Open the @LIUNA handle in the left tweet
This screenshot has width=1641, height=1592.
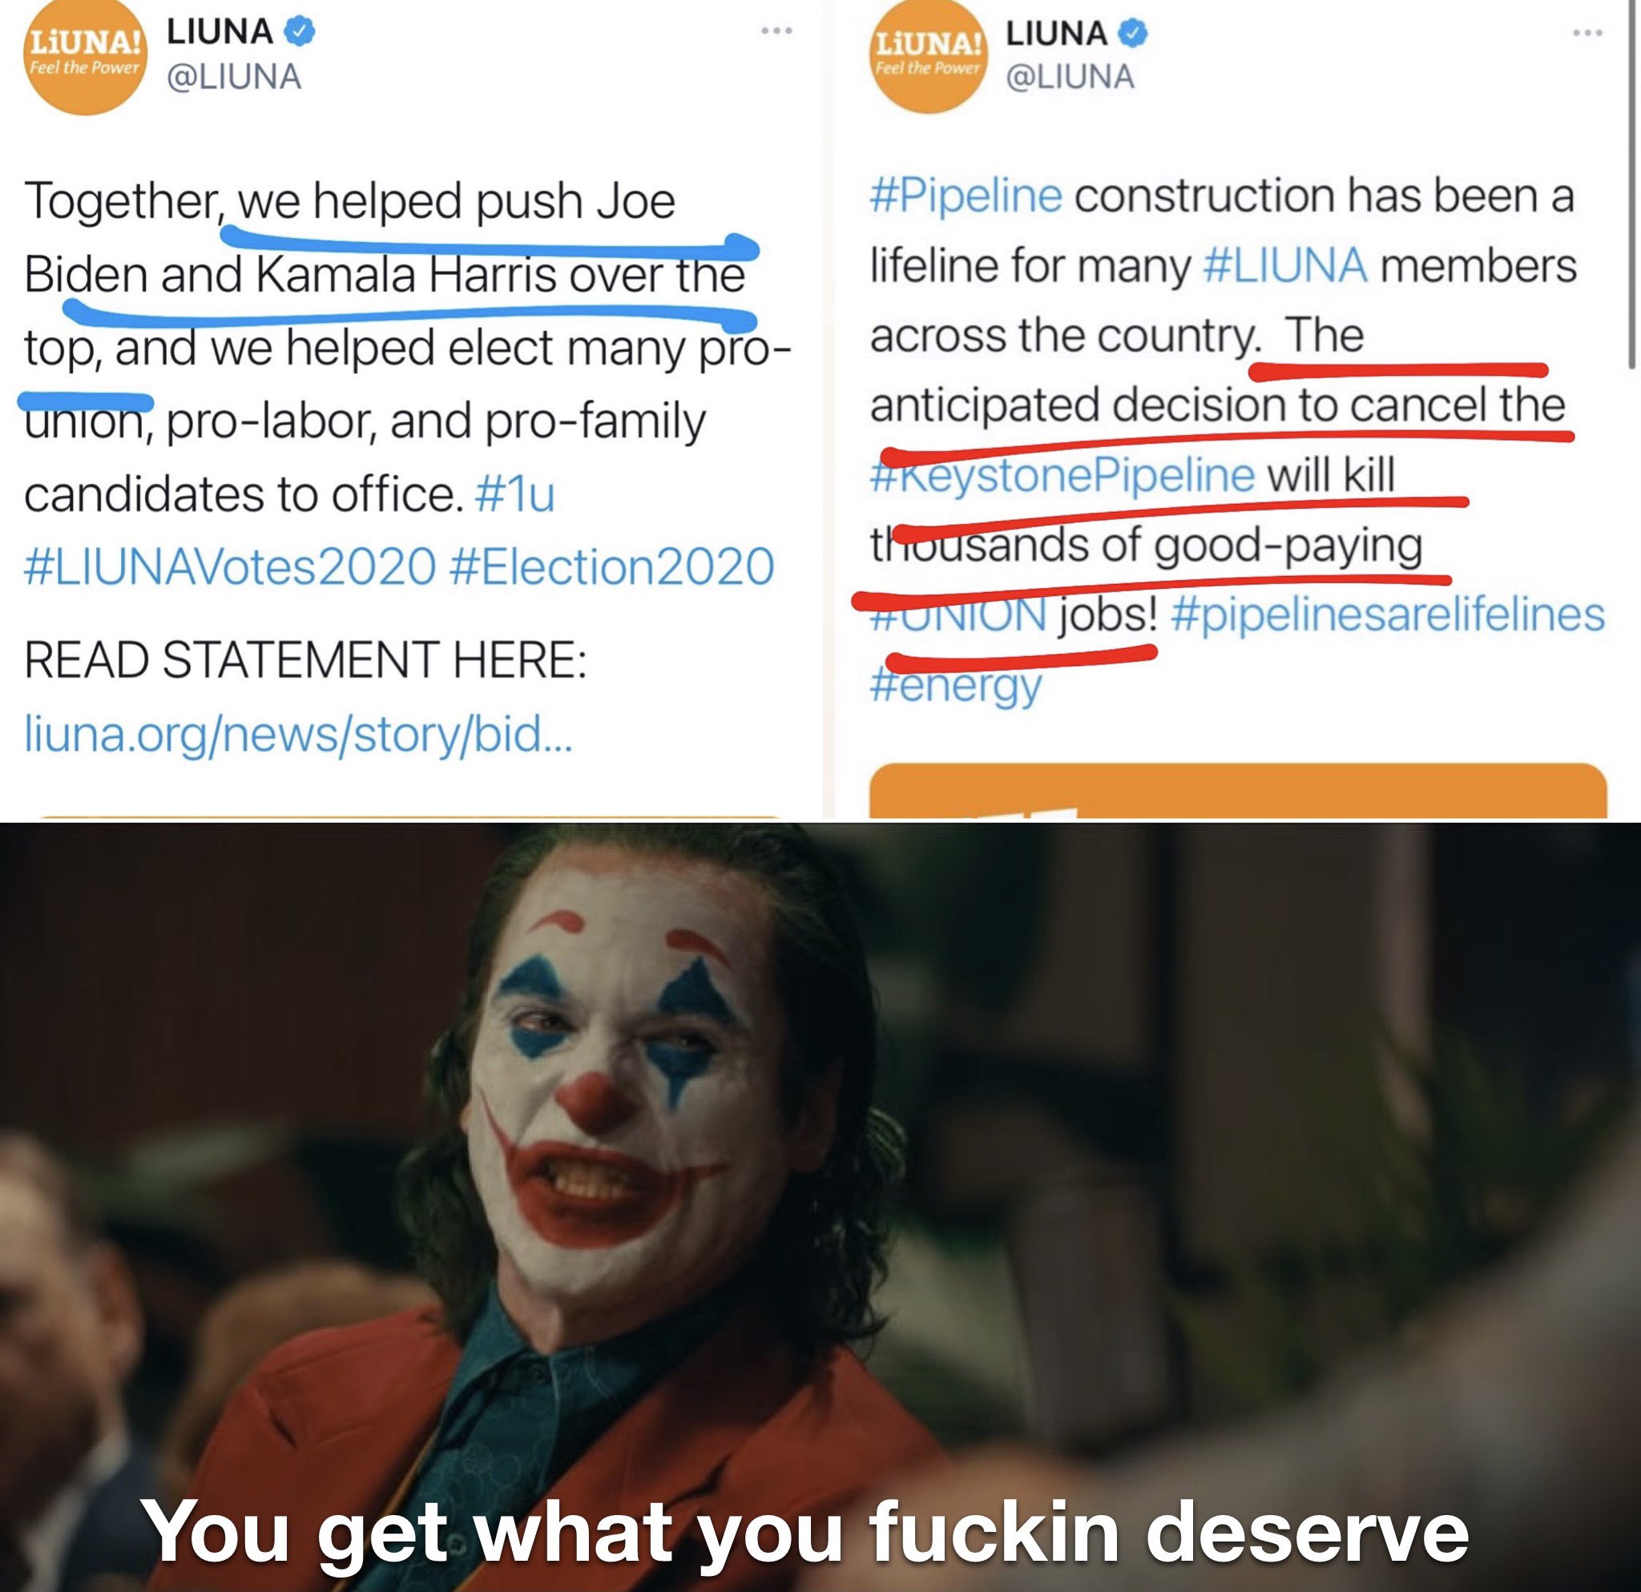234,77
